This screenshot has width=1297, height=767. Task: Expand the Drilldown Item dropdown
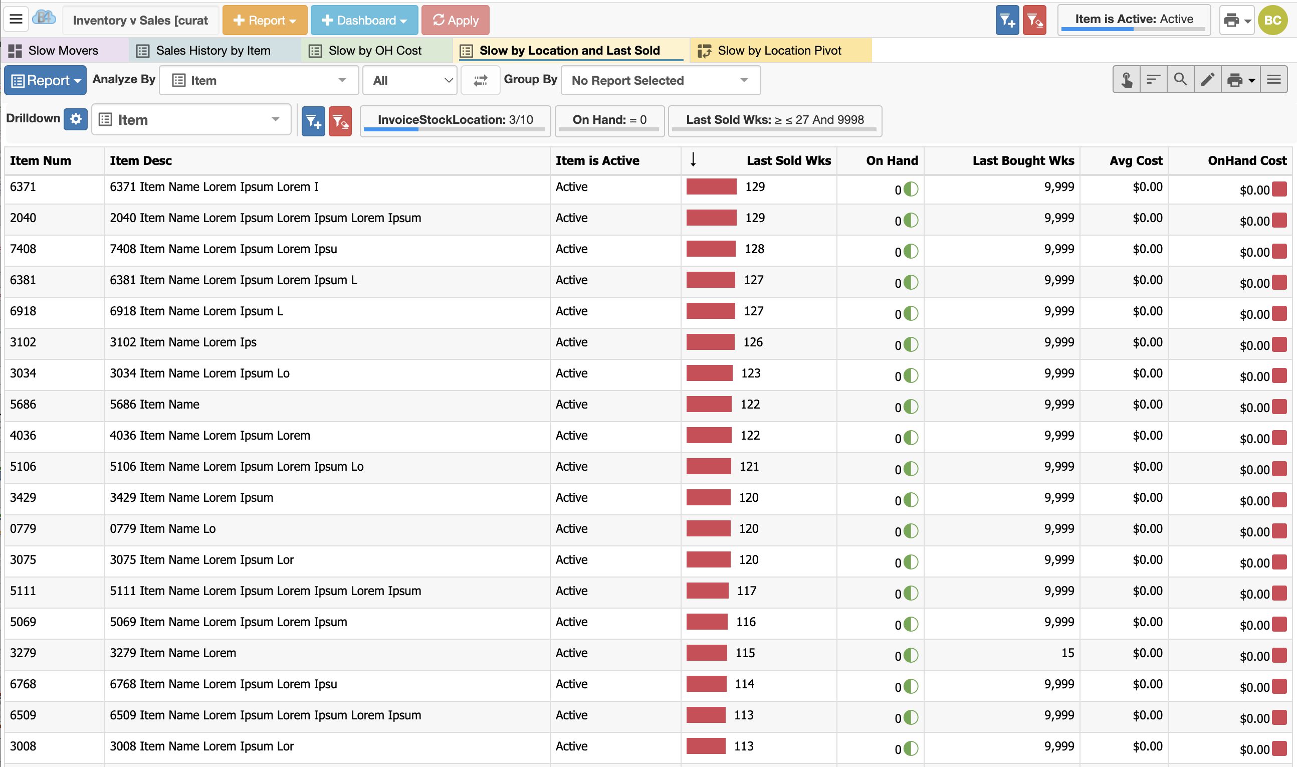tap(191, 119)
